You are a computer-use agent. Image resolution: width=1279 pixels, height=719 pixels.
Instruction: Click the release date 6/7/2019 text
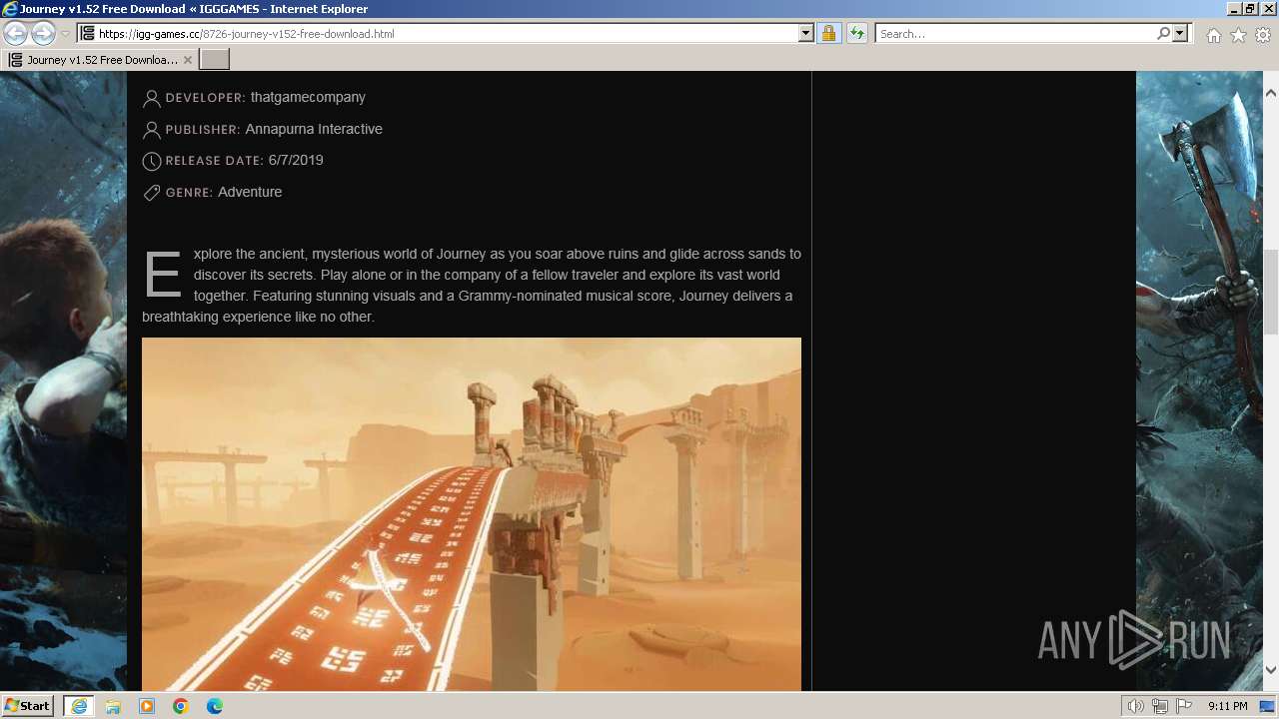[x=296, y=160]
